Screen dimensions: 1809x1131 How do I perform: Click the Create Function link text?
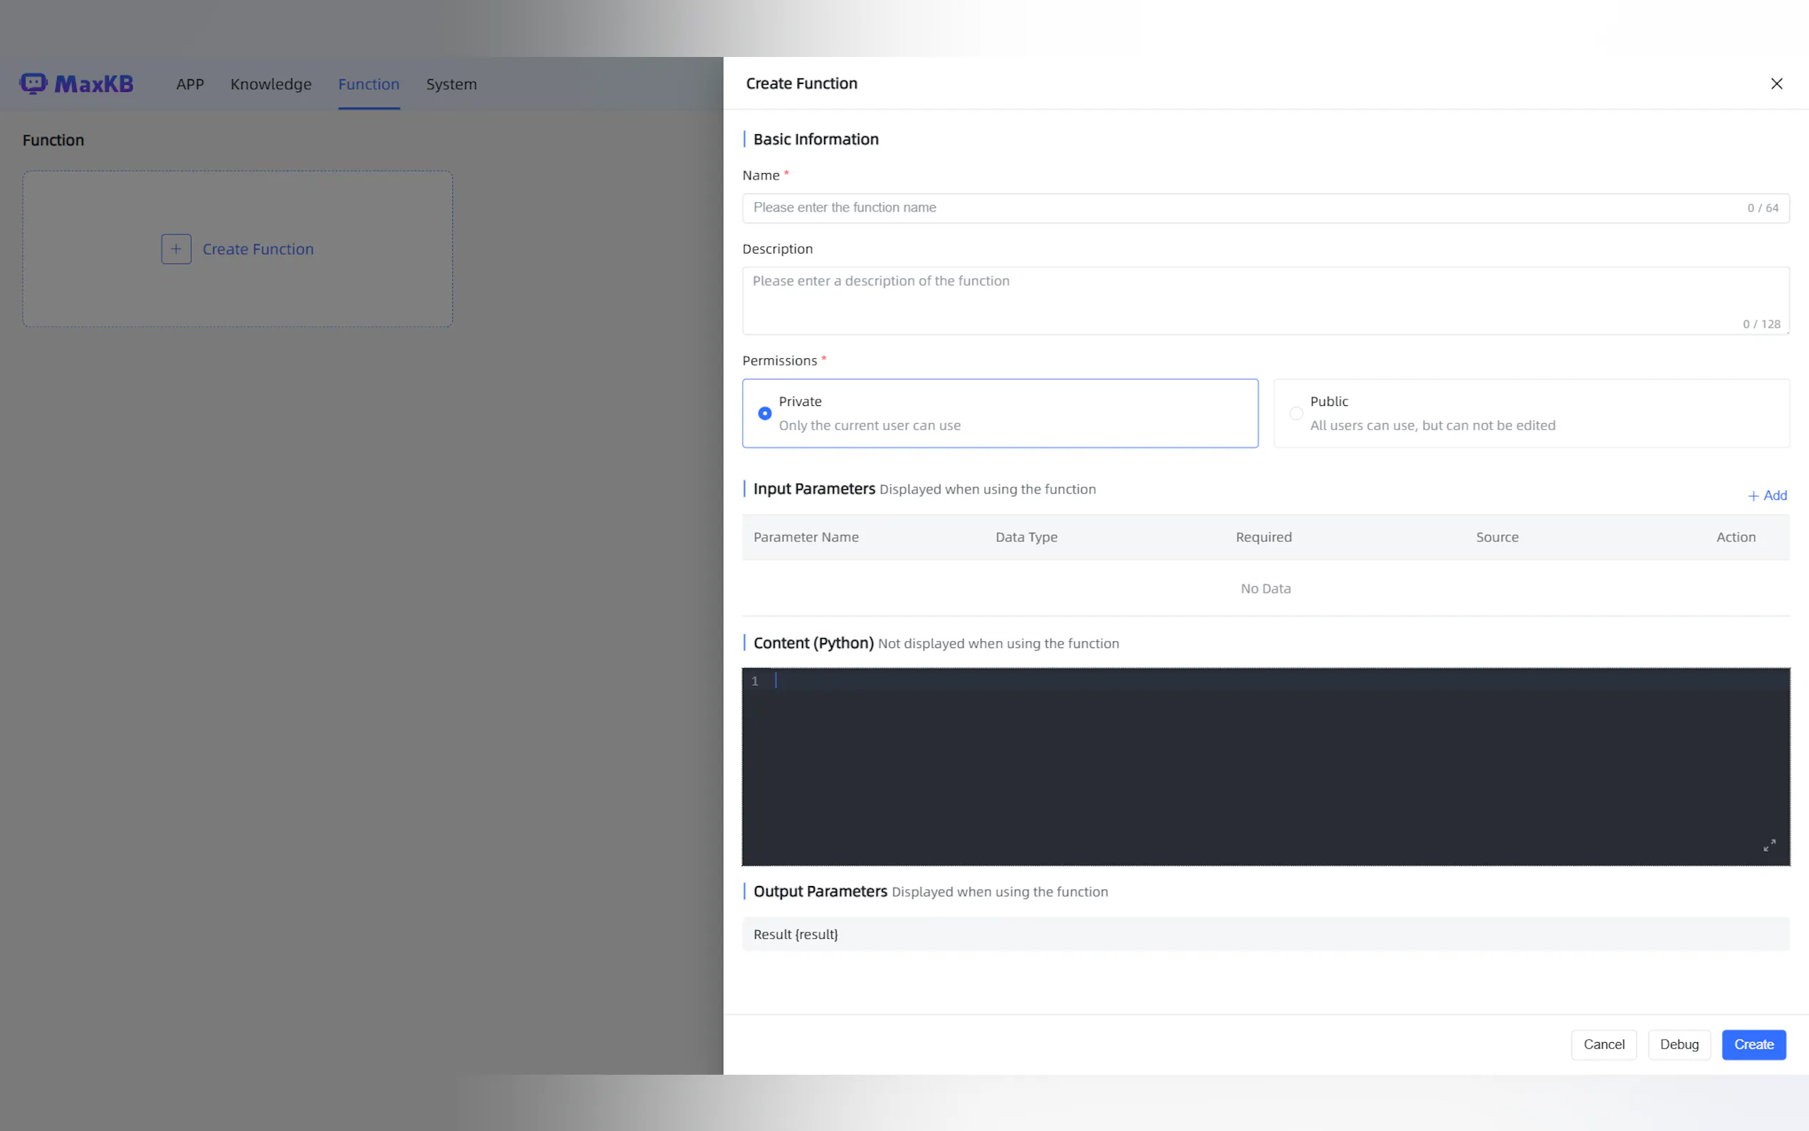click(258, 249)
